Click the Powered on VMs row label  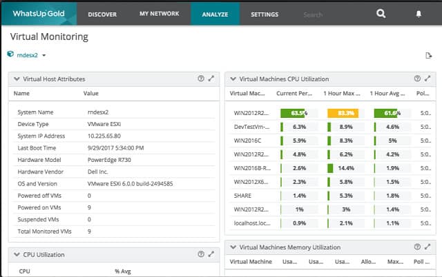[39, 207]
